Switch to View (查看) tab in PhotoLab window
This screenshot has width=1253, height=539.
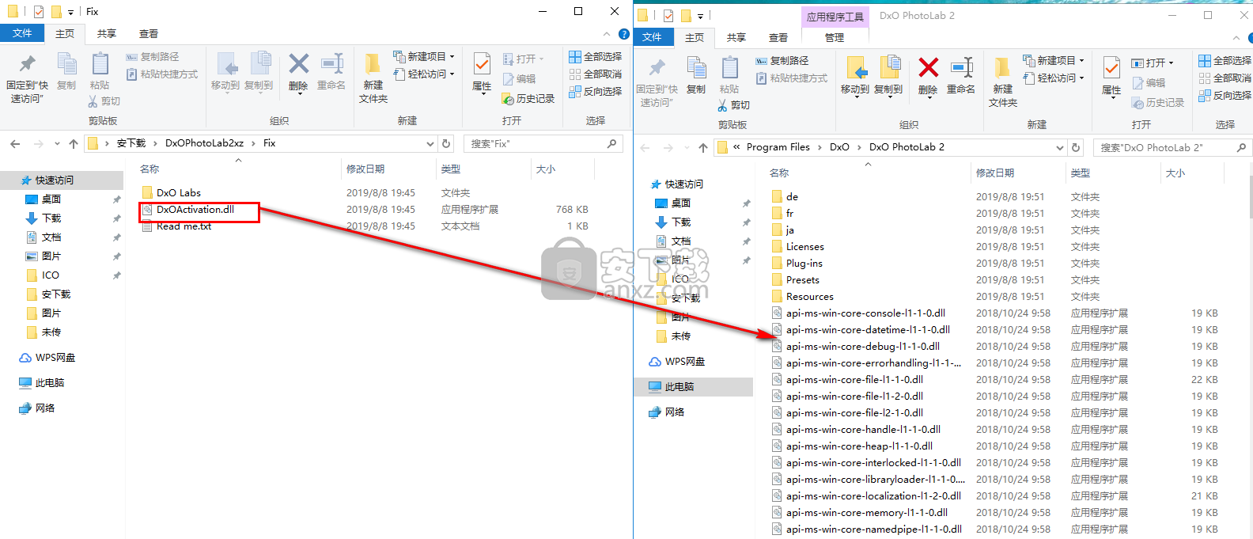click(x=778, y=37)
